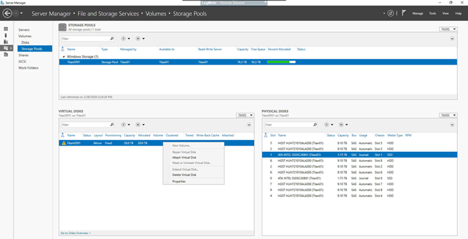
Task: Select Work Folders in the sidebar
Action: (x=28, y=68)
